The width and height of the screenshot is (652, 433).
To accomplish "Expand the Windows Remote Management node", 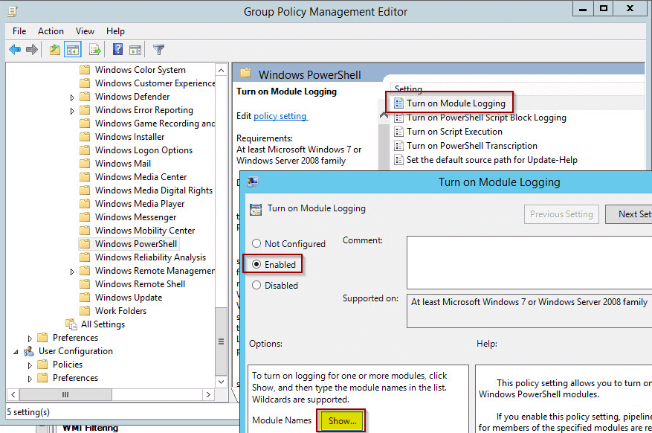I will 72,272.
